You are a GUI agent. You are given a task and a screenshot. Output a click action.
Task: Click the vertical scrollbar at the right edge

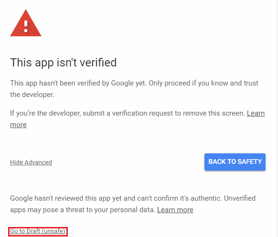point(277,118)
